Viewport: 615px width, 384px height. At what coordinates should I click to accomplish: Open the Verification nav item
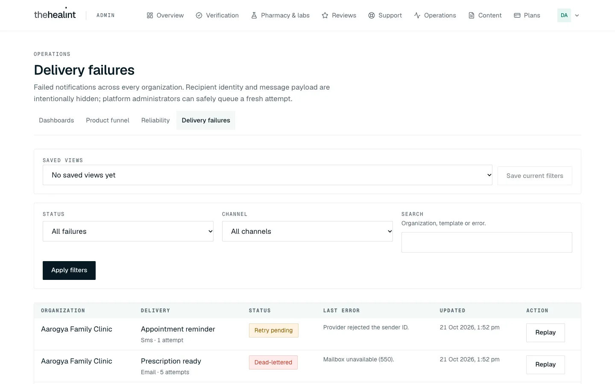(x=217, y=15)
